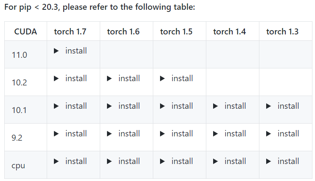
Task: Click the torch 1.7 column header
Action: coord(70,31)
